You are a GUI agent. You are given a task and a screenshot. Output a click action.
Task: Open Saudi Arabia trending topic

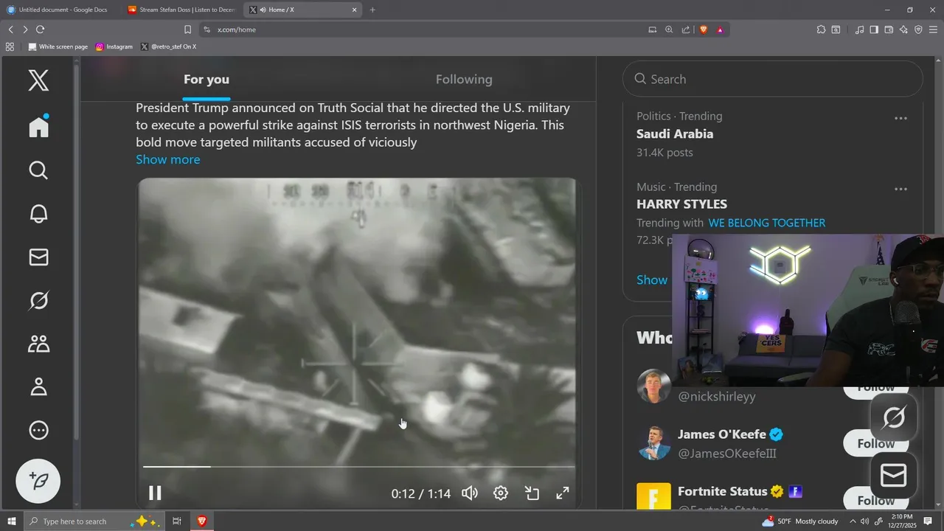click(675, 134)
